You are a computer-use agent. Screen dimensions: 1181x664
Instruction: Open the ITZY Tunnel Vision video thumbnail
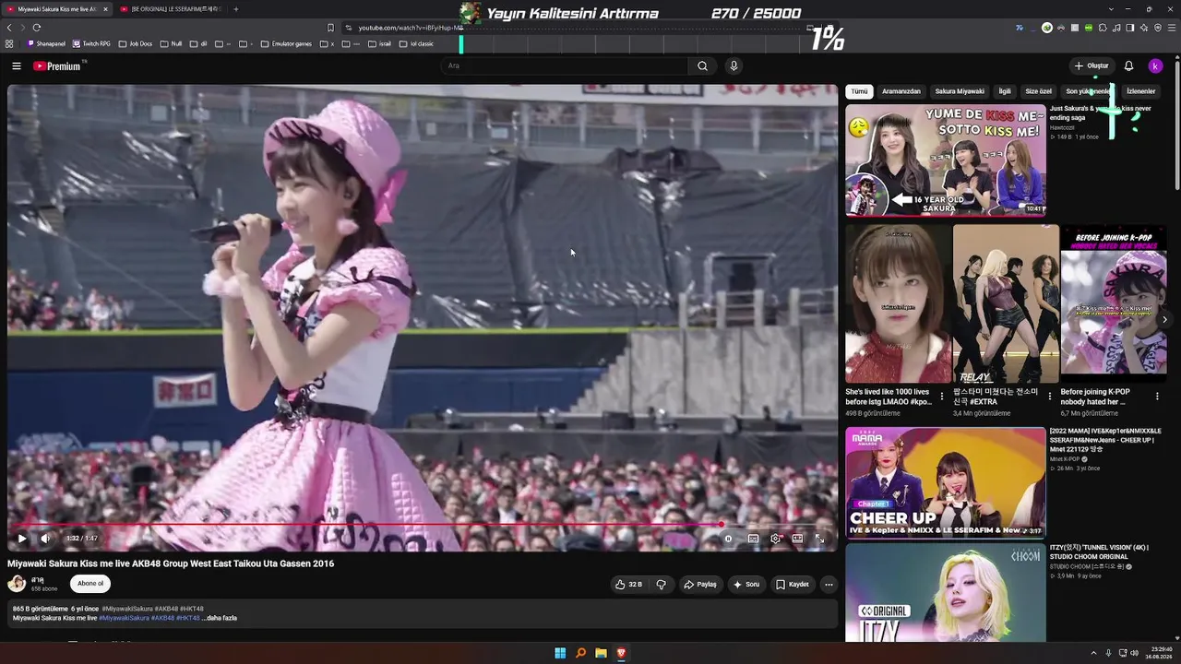946,593
